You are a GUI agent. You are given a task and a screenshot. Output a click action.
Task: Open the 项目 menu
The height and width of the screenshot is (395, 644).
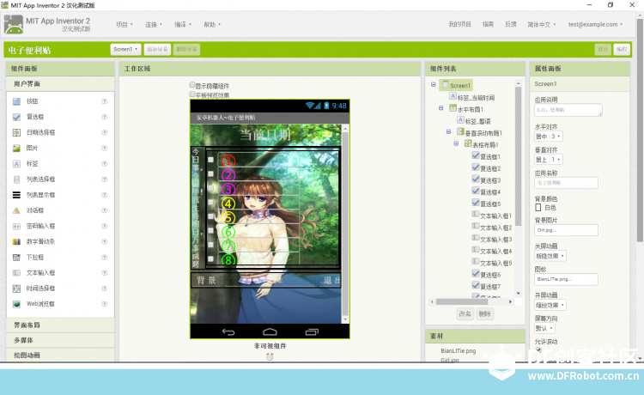coord(125,25)
